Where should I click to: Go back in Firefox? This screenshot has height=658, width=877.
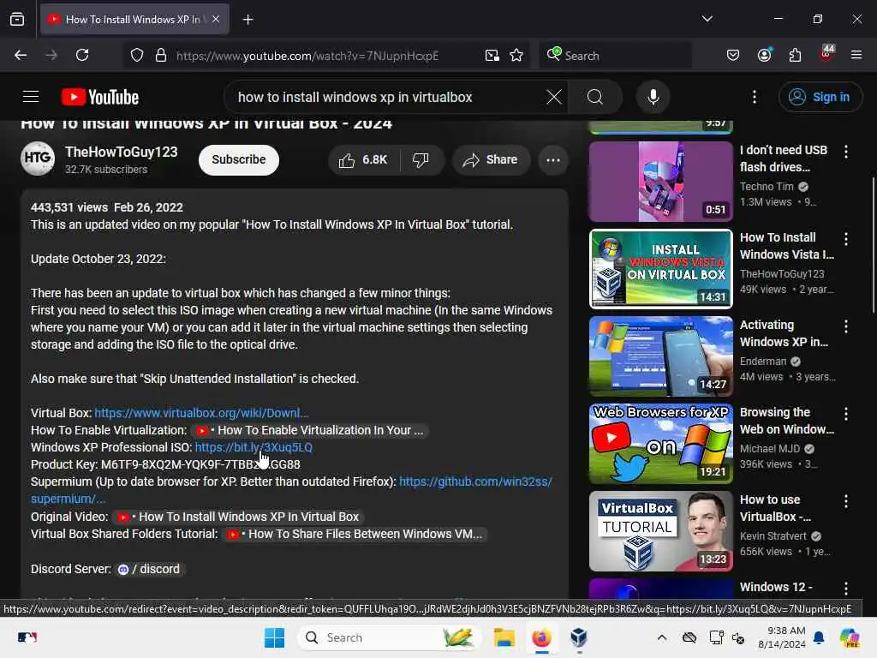pos(21,55)
